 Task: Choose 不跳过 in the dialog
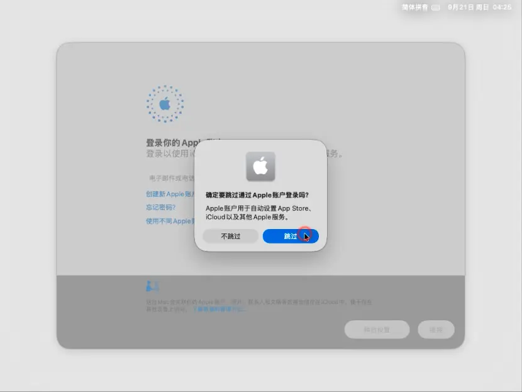tap(230, 236)
